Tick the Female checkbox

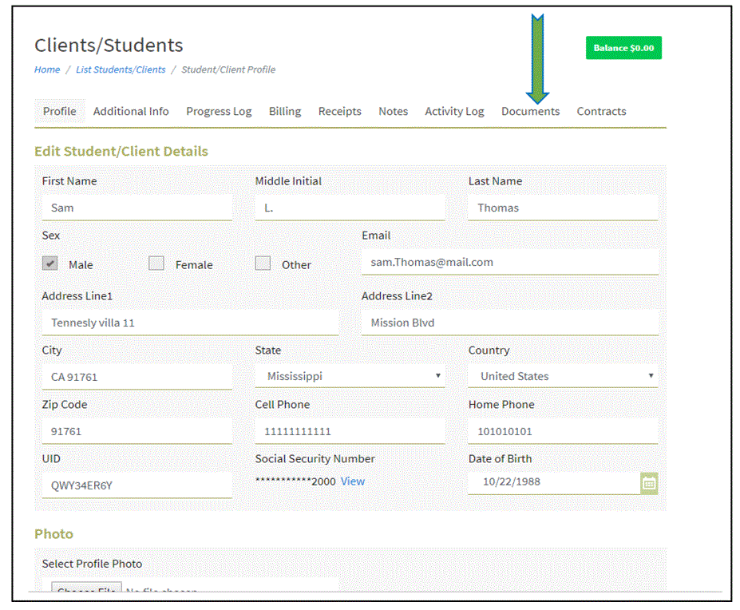click(156, 263)
